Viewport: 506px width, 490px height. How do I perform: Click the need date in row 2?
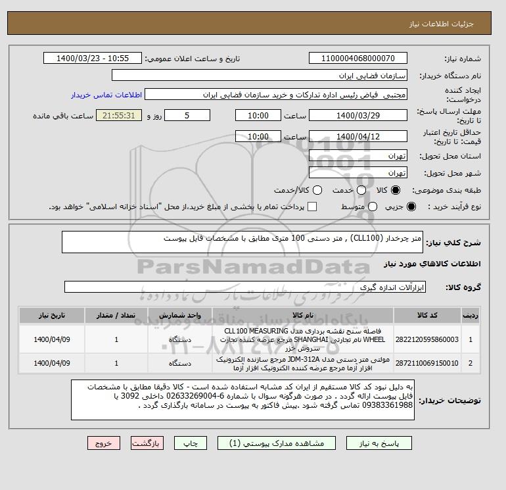pos(52,363)
